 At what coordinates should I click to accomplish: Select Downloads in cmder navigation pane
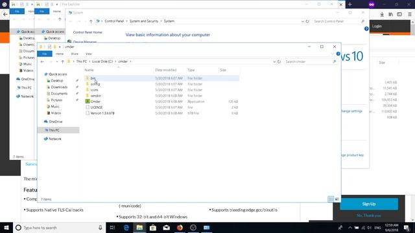[59, 87]
